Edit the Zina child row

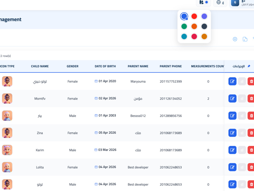232,133
